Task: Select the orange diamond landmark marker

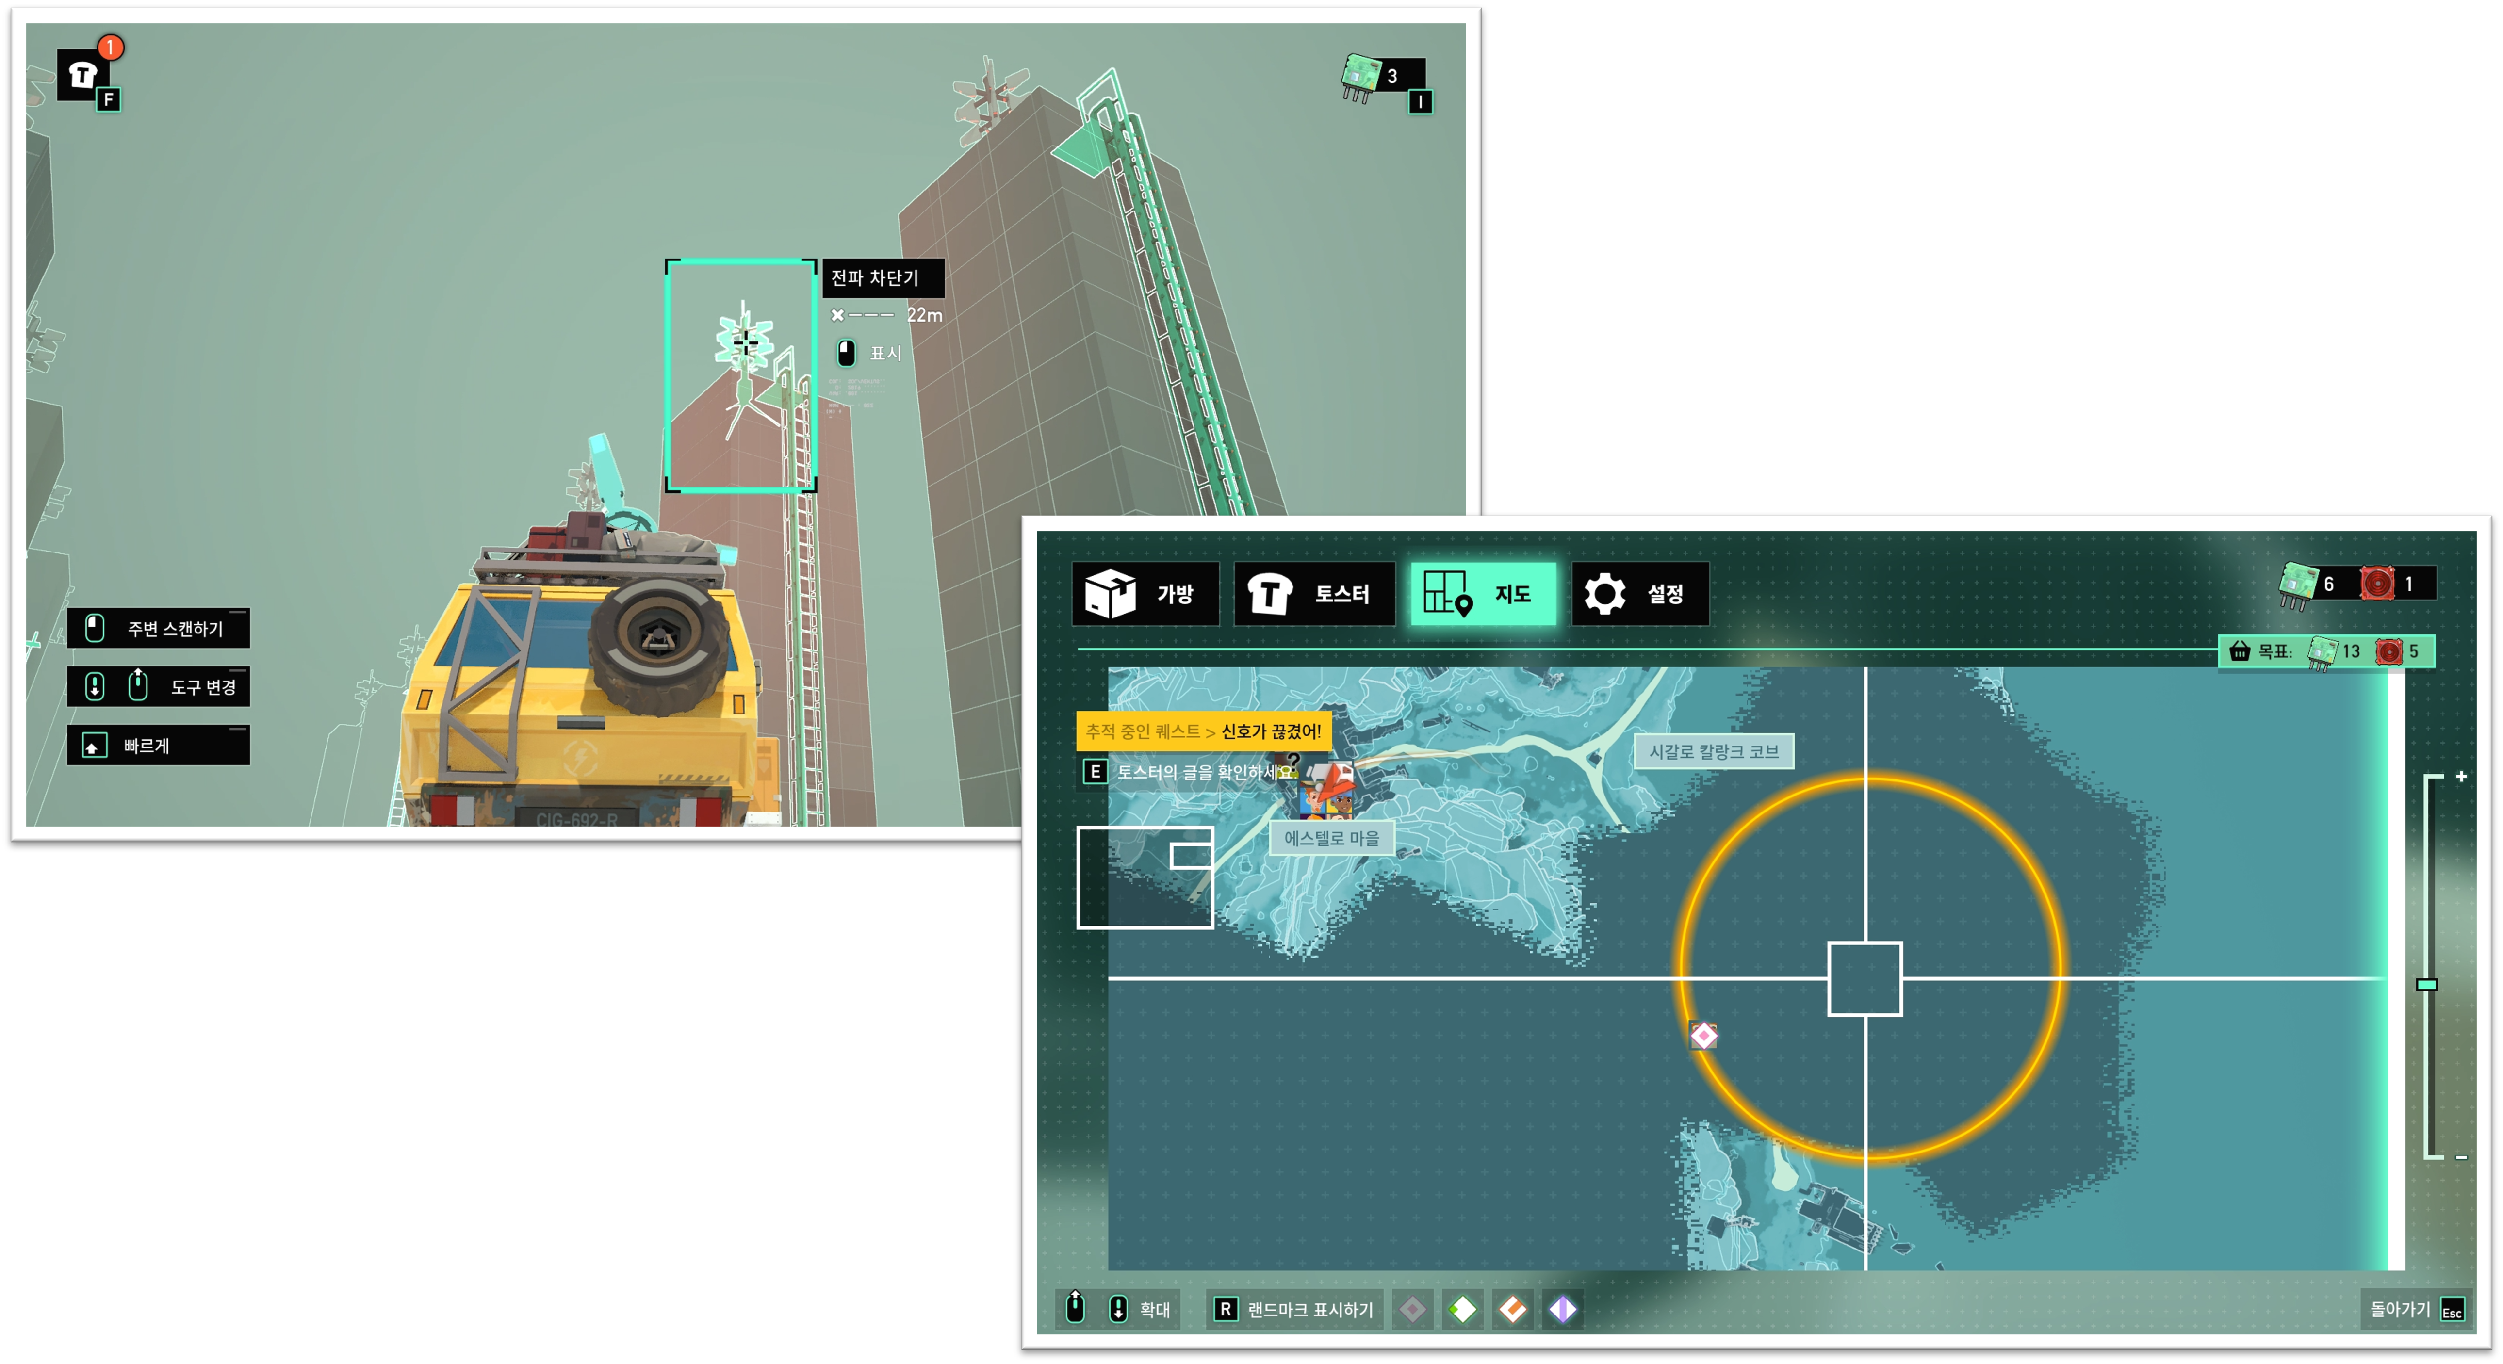Action: tap(1512, 1310)
